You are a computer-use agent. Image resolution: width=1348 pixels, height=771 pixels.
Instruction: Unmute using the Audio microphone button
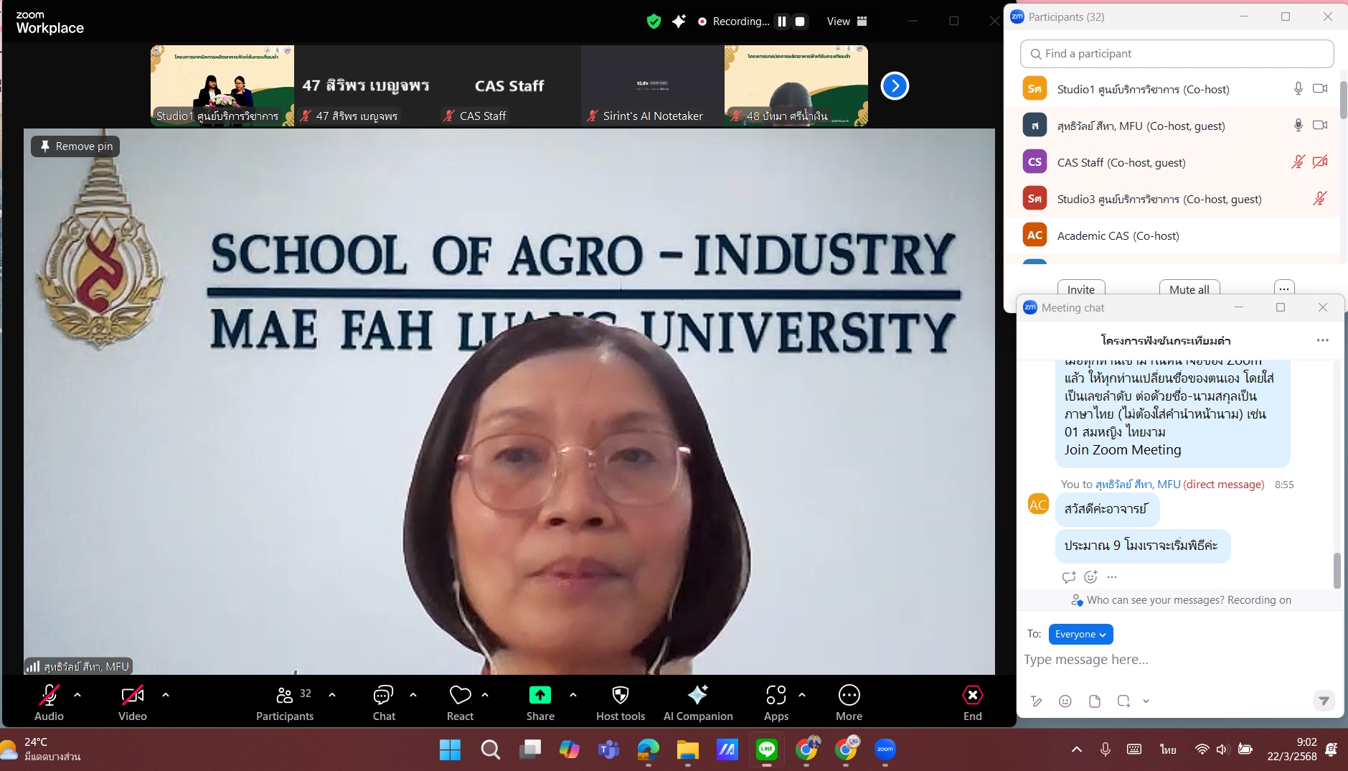(x=49, y=702)
